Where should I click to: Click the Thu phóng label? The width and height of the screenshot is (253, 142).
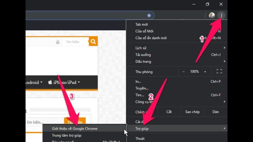(144, 72)
